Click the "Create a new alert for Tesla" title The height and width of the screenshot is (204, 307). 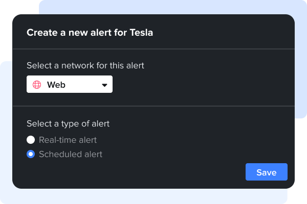click(x=90, y=33)
